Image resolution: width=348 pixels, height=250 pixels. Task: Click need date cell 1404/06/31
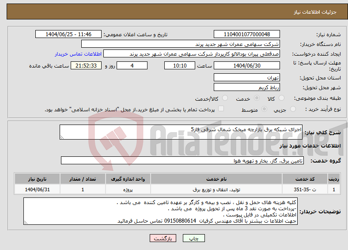pyautogui.click(x=37, y=189)
